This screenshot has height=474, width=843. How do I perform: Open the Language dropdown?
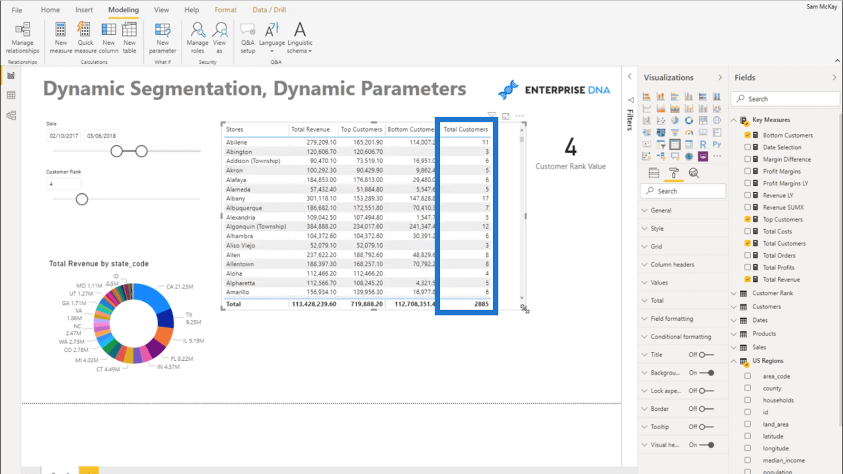272,38
